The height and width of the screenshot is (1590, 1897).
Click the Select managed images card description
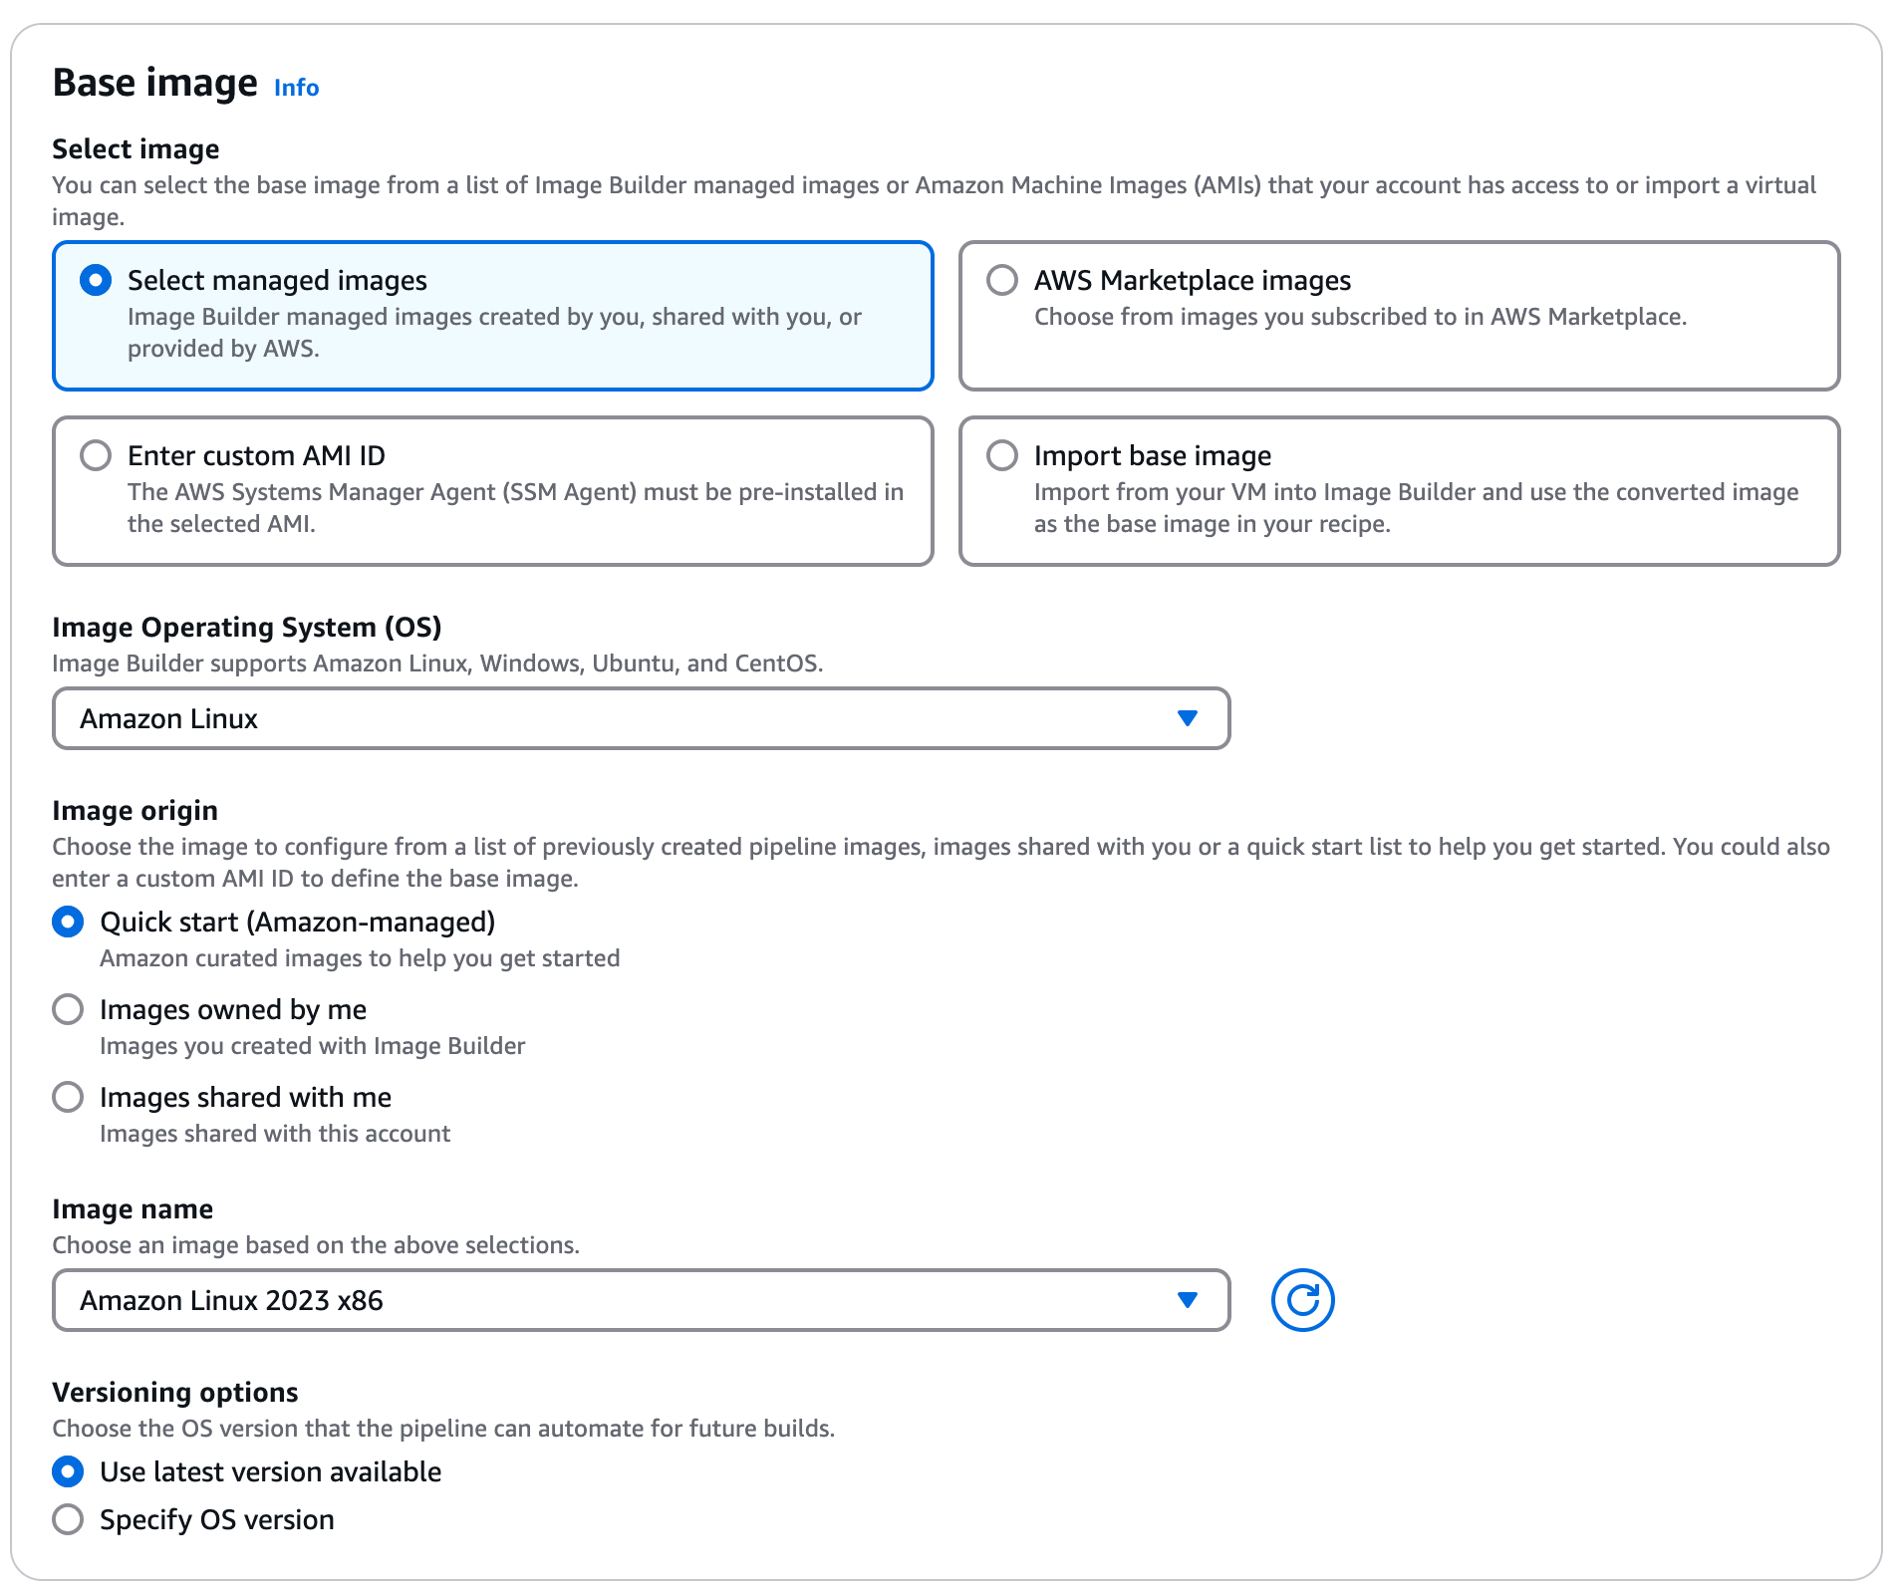(494, 333)
